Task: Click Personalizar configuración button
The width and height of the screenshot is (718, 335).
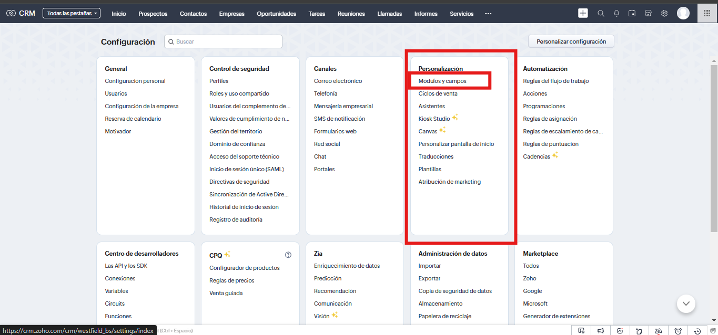Action: 571,41
